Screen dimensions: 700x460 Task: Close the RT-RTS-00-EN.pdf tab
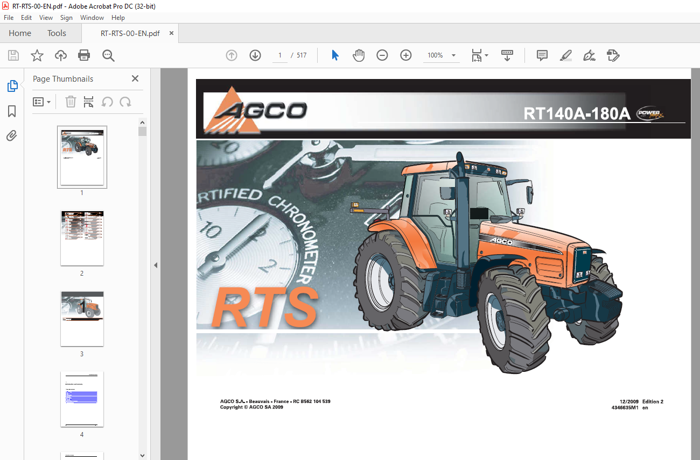click(171, 33)
